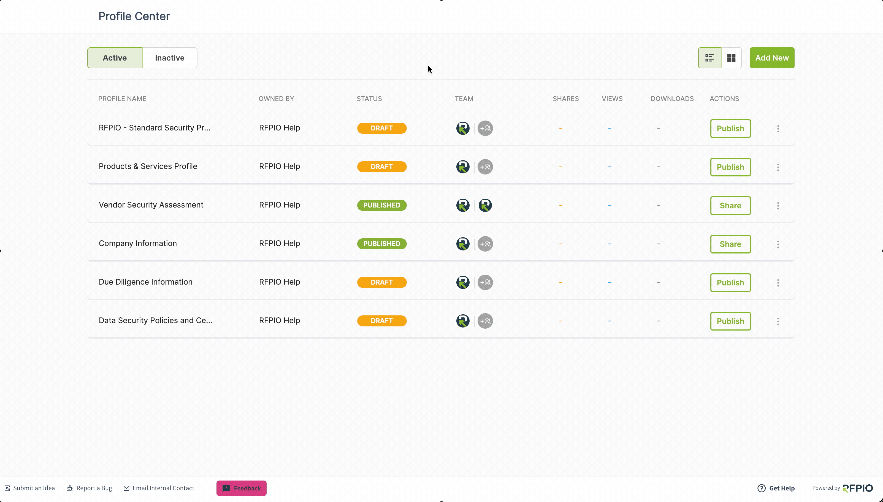Image resolution: width=883 pixels, height=502 pixels.
Task: Open the Inactive profiles tab
Action: point(170,58)
